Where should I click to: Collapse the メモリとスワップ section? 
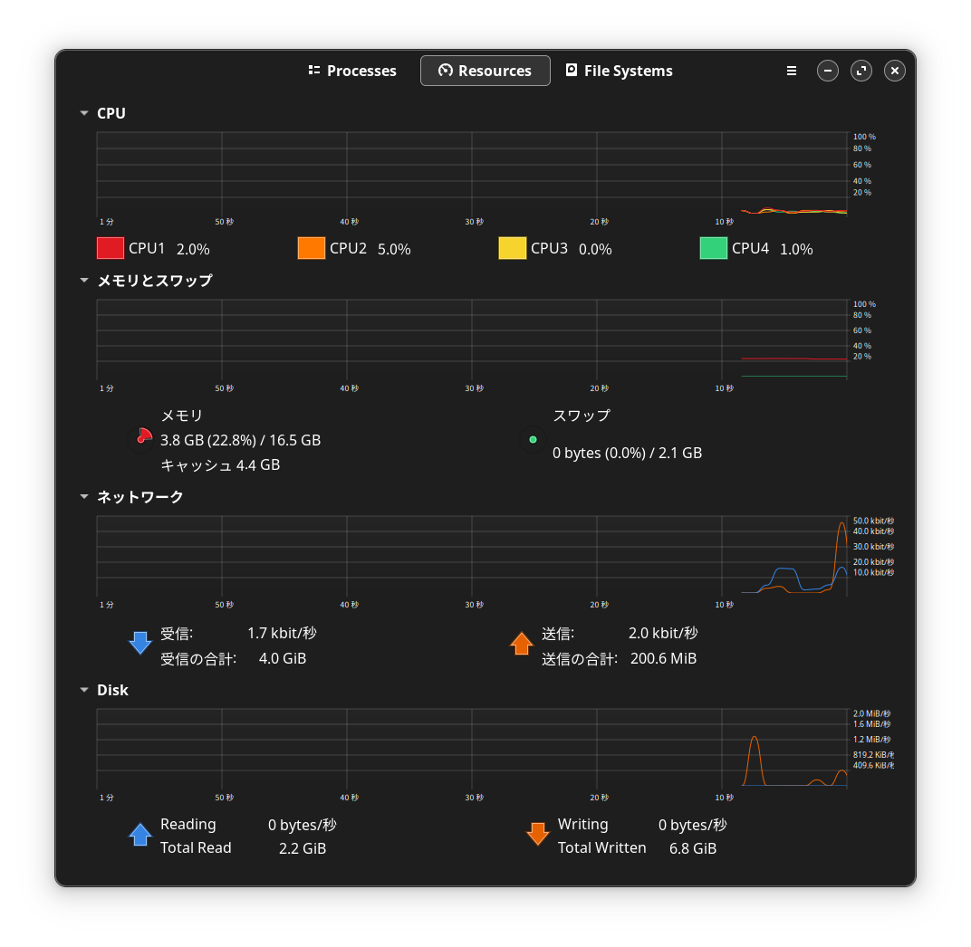click(84, 282)
